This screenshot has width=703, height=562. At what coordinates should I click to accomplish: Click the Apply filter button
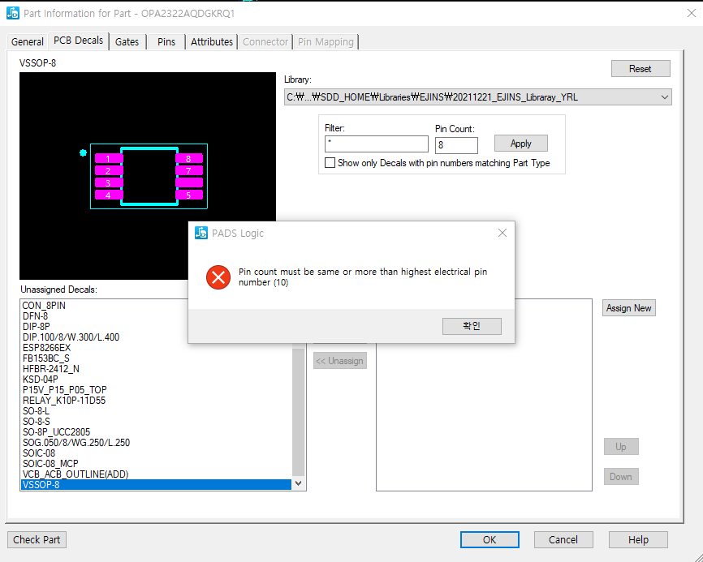tap(520, 144)
